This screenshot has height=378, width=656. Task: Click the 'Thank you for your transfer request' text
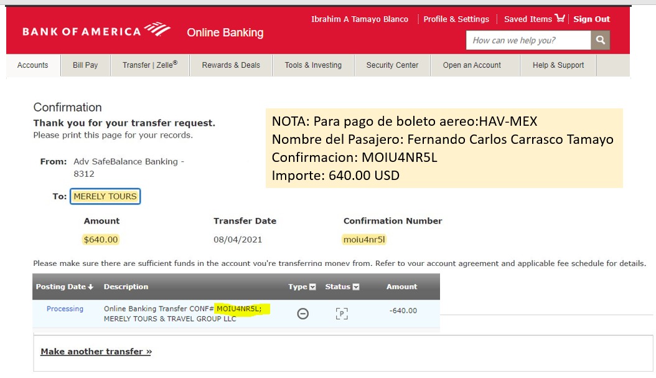click(124, 123)
